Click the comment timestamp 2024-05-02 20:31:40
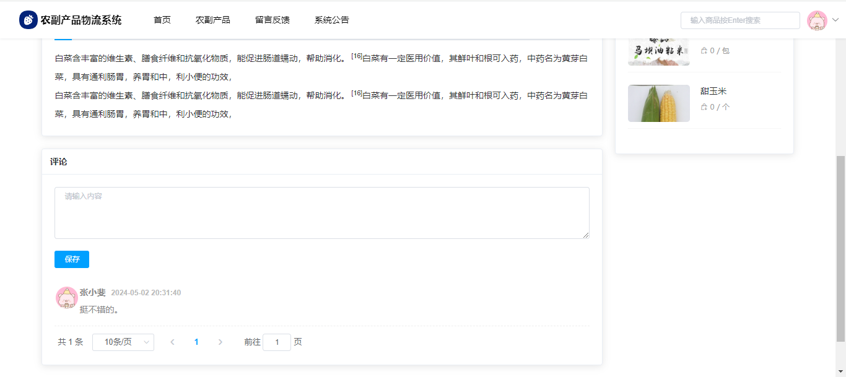Screen dimensions: 846x377 (146, 293)
